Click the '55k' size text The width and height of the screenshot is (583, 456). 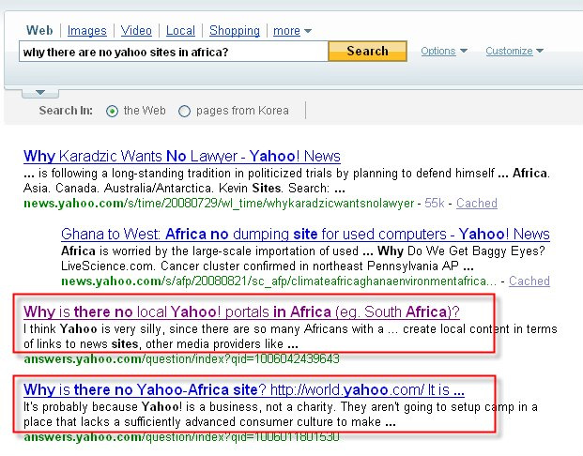[x=435, y=204]
